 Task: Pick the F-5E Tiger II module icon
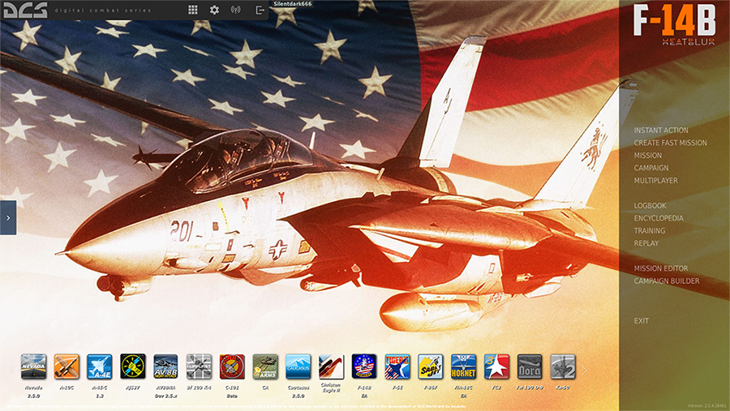(397, 366)
